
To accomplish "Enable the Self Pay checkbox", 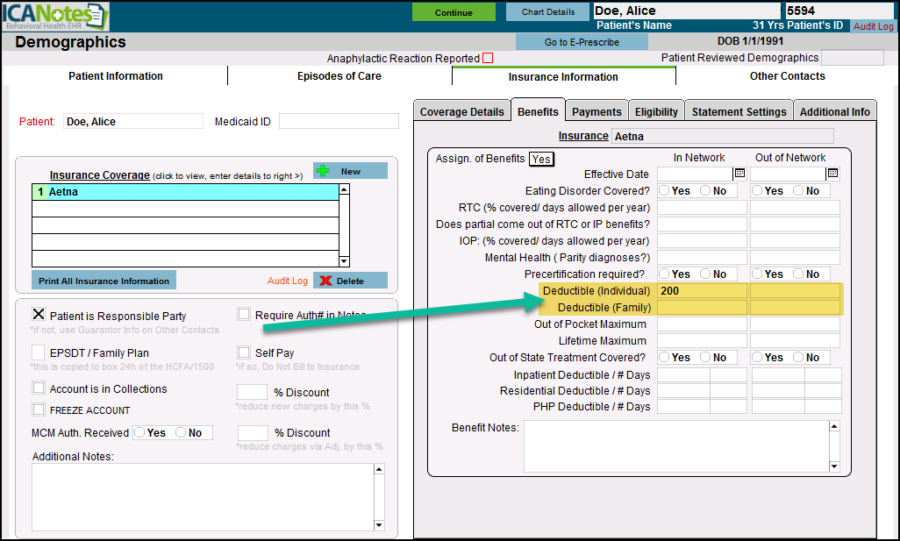I will pos(244,352).
